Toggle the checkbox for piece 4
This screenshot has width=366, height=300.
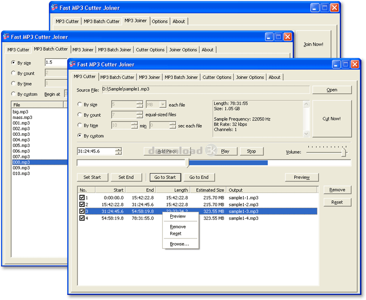tap(82, 218)
